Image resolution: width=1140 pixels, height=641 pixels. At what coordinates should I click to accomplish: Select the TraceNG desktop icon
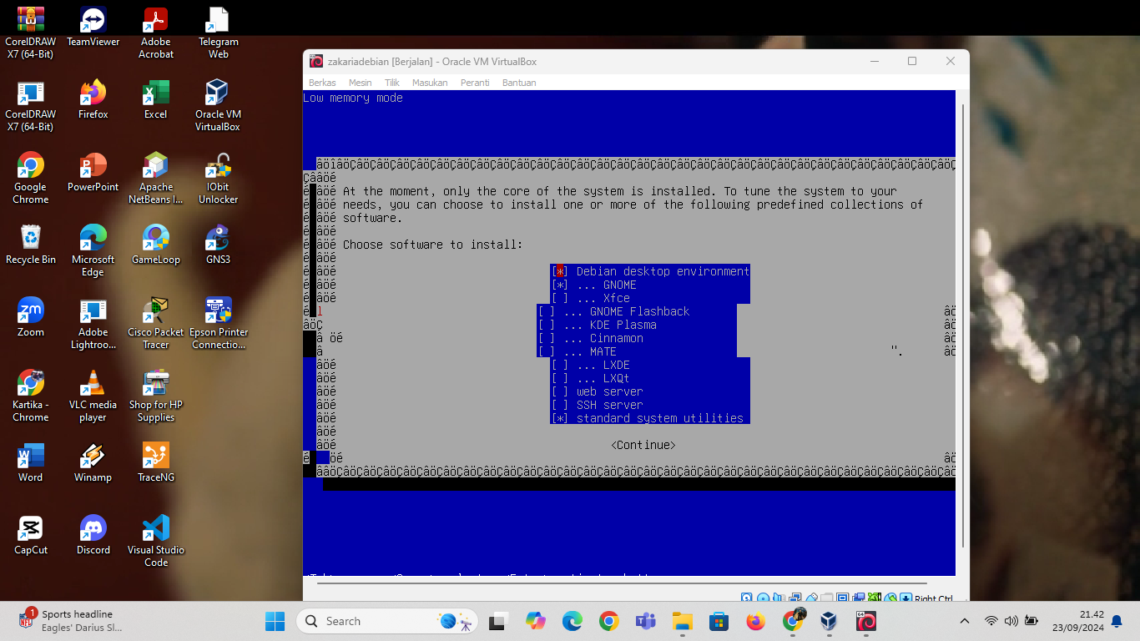tap(156, 463)
